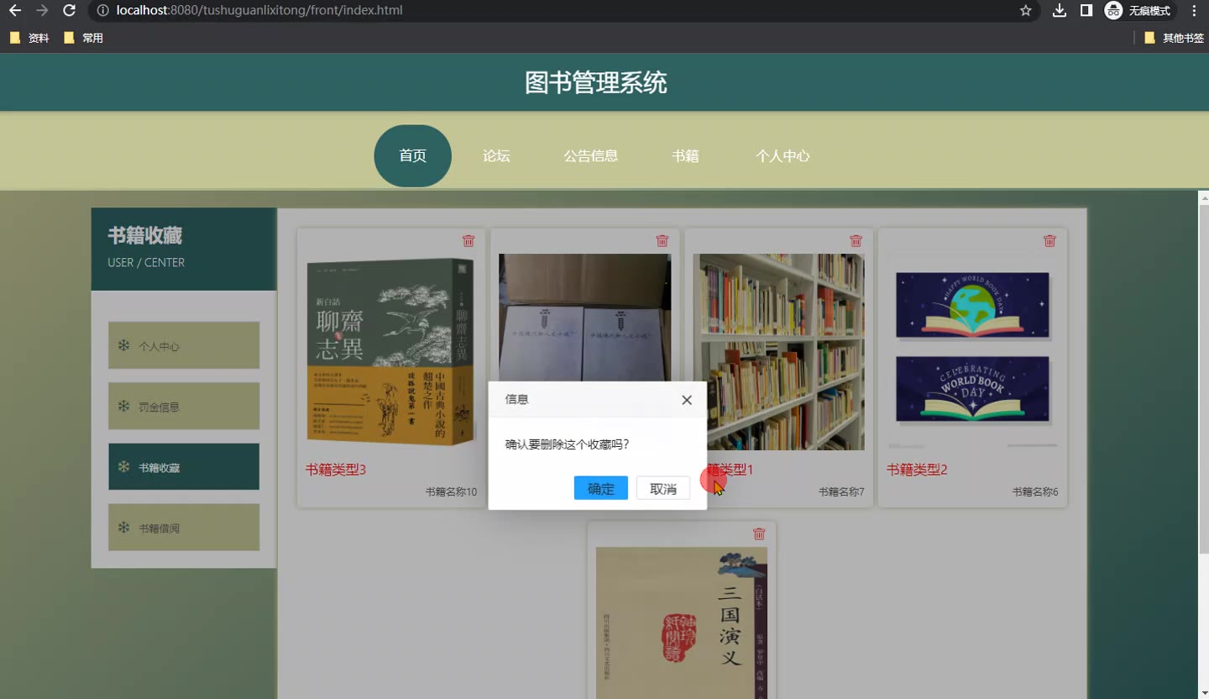
Task: Click the site information icon in address bar
Action: point(102,11)
